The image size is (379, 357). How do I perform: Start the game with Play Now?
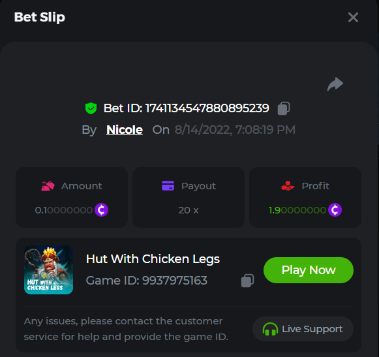309,270
